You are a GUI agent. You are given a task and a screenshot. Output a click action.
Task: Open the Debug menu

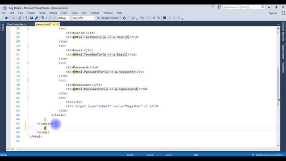tap(53, 13)
